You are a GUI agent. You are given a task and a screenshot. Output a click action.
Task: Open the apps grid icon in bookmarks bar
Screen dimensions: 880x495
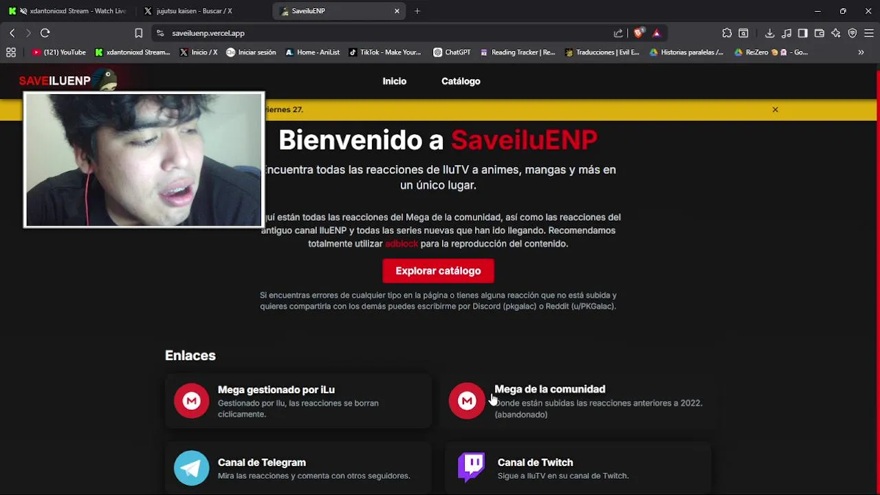11,52
